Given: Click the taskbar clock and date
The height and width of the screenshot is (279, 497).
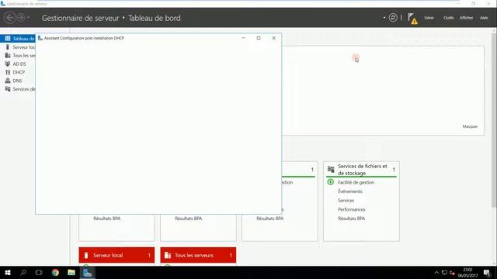Looking at the screenshot, I should click(467, 273).
